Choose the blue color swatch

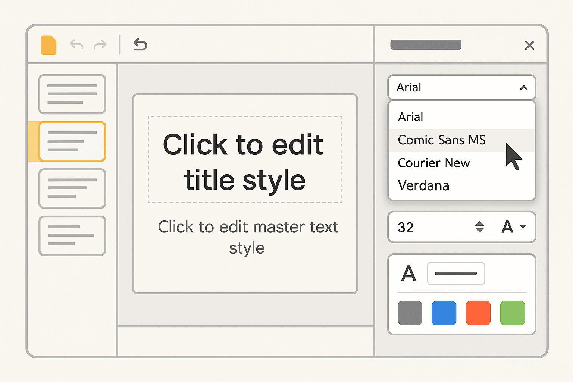[x=444, y=313]
